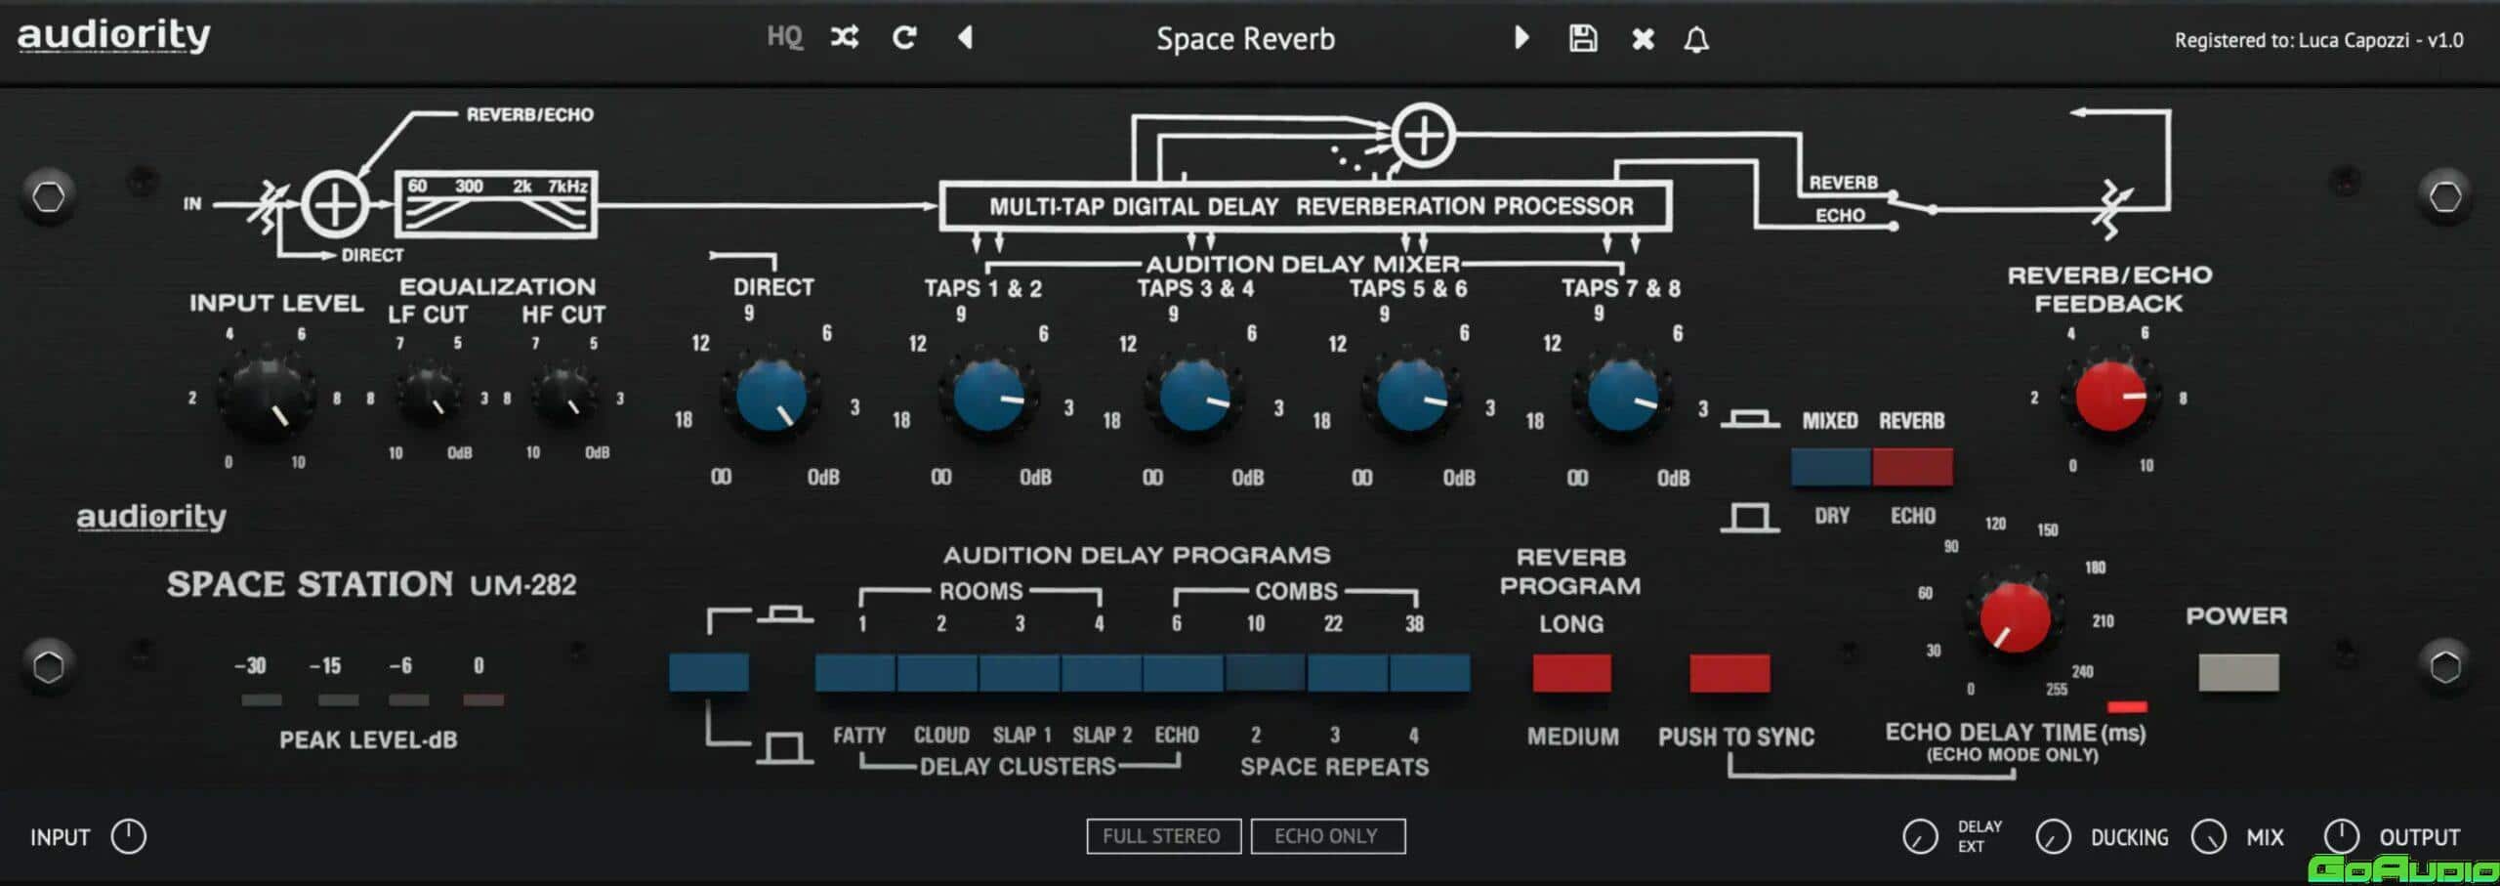Open the Space Reverb preset name menu
Viewport: 2500px width, 886px height.
(1245, 39)
